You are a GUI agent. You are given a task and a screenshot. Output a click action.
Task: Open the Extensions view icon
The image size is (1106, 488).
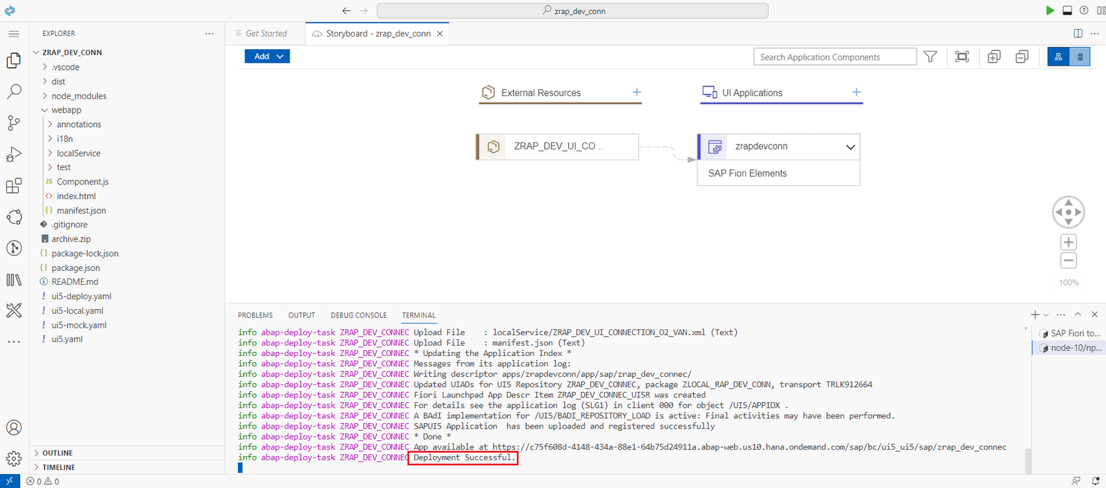click(14, 186)
